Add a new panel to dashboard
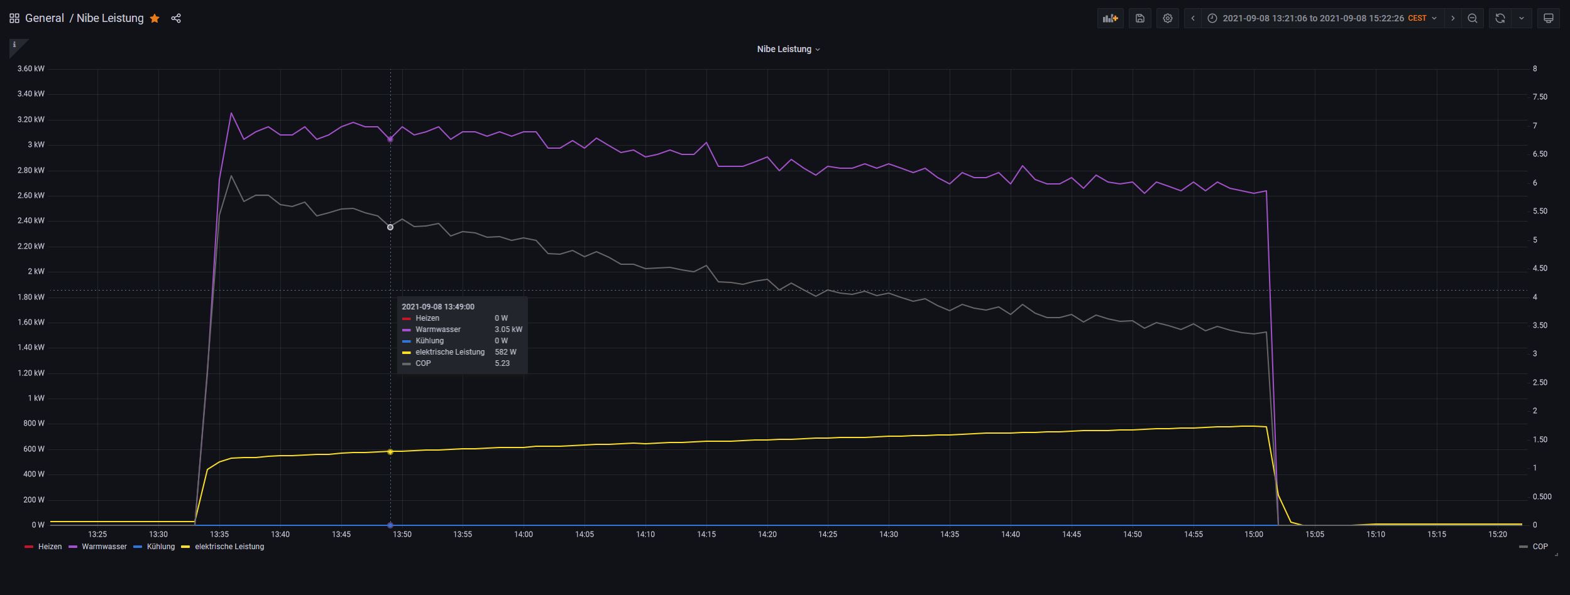1570x595 pixels. point(1110,18)
